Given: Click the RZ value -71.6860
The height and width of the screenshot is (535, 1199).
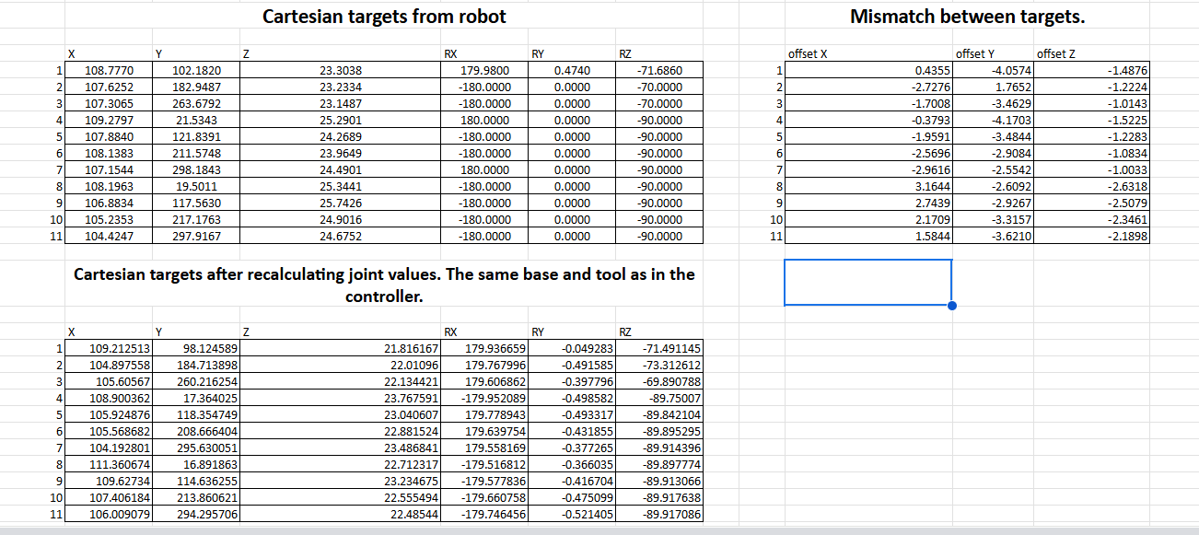Looking at the screenshot, I should (x=659, y=70).
